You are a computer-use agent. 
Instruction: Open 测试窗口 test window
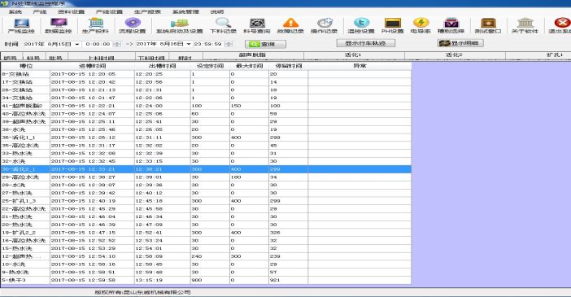[x=488, y=26]
